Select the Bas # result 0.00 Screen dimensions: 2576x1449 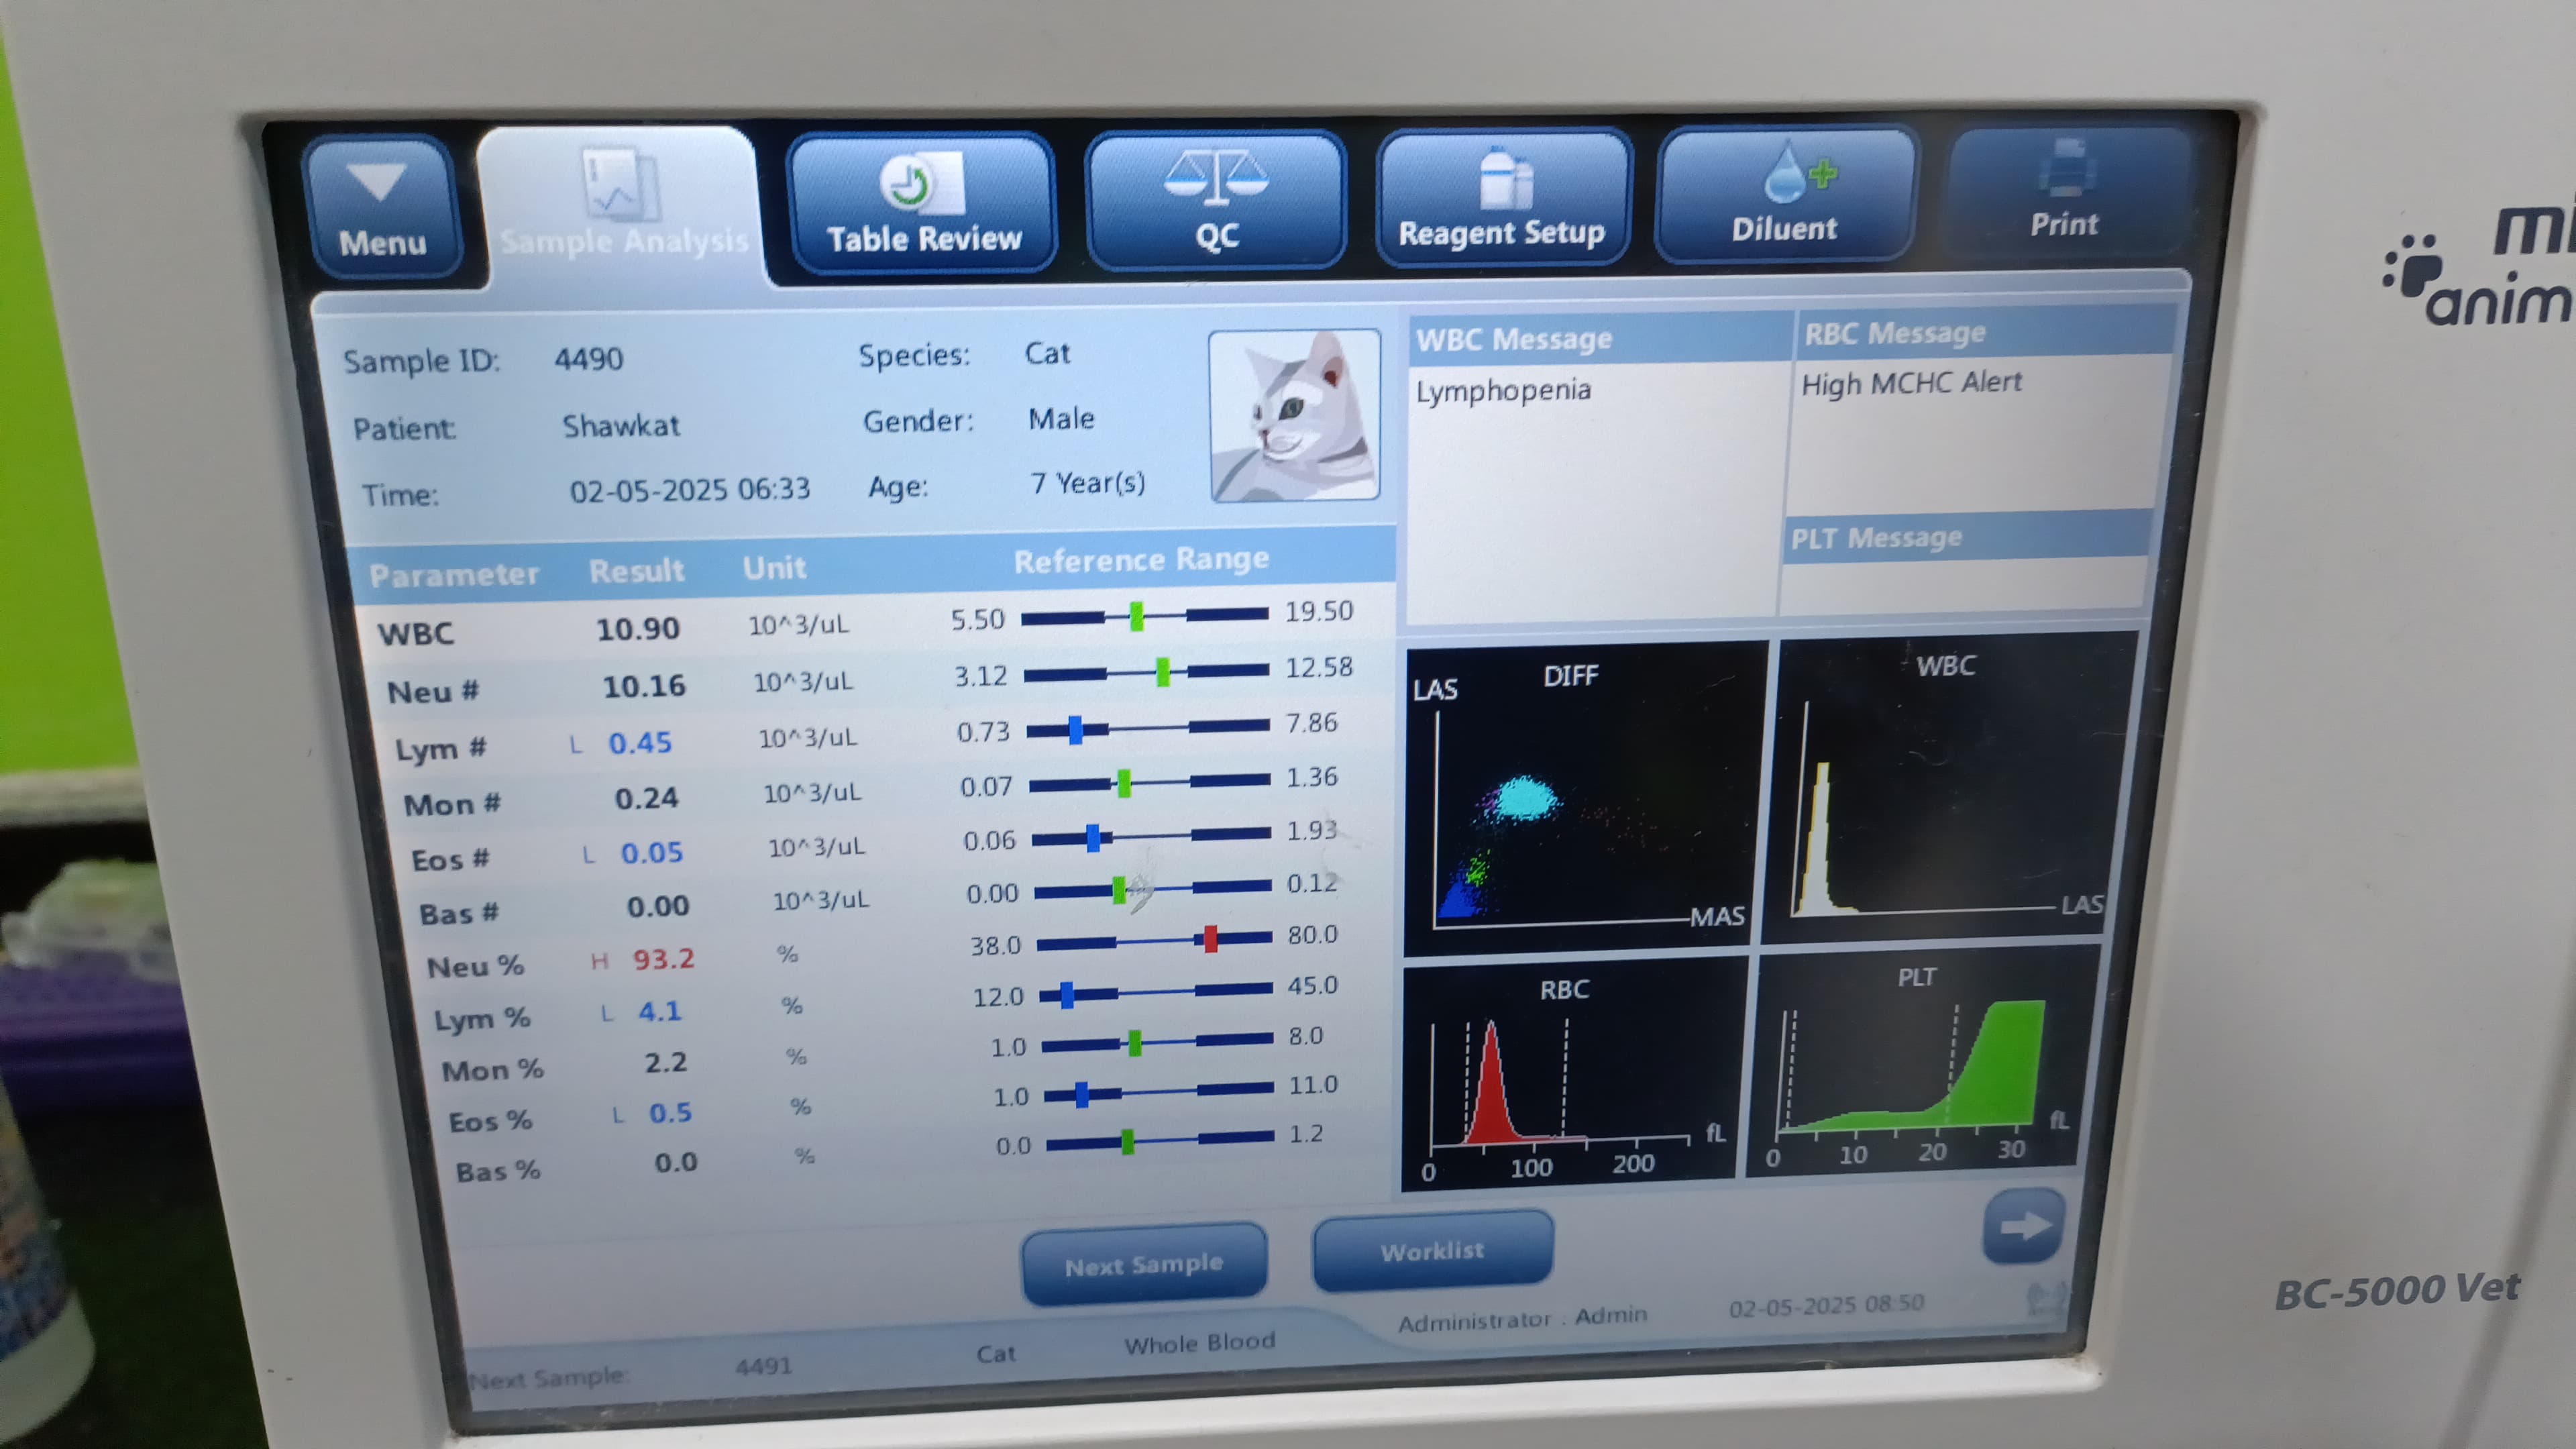point(658,906)
